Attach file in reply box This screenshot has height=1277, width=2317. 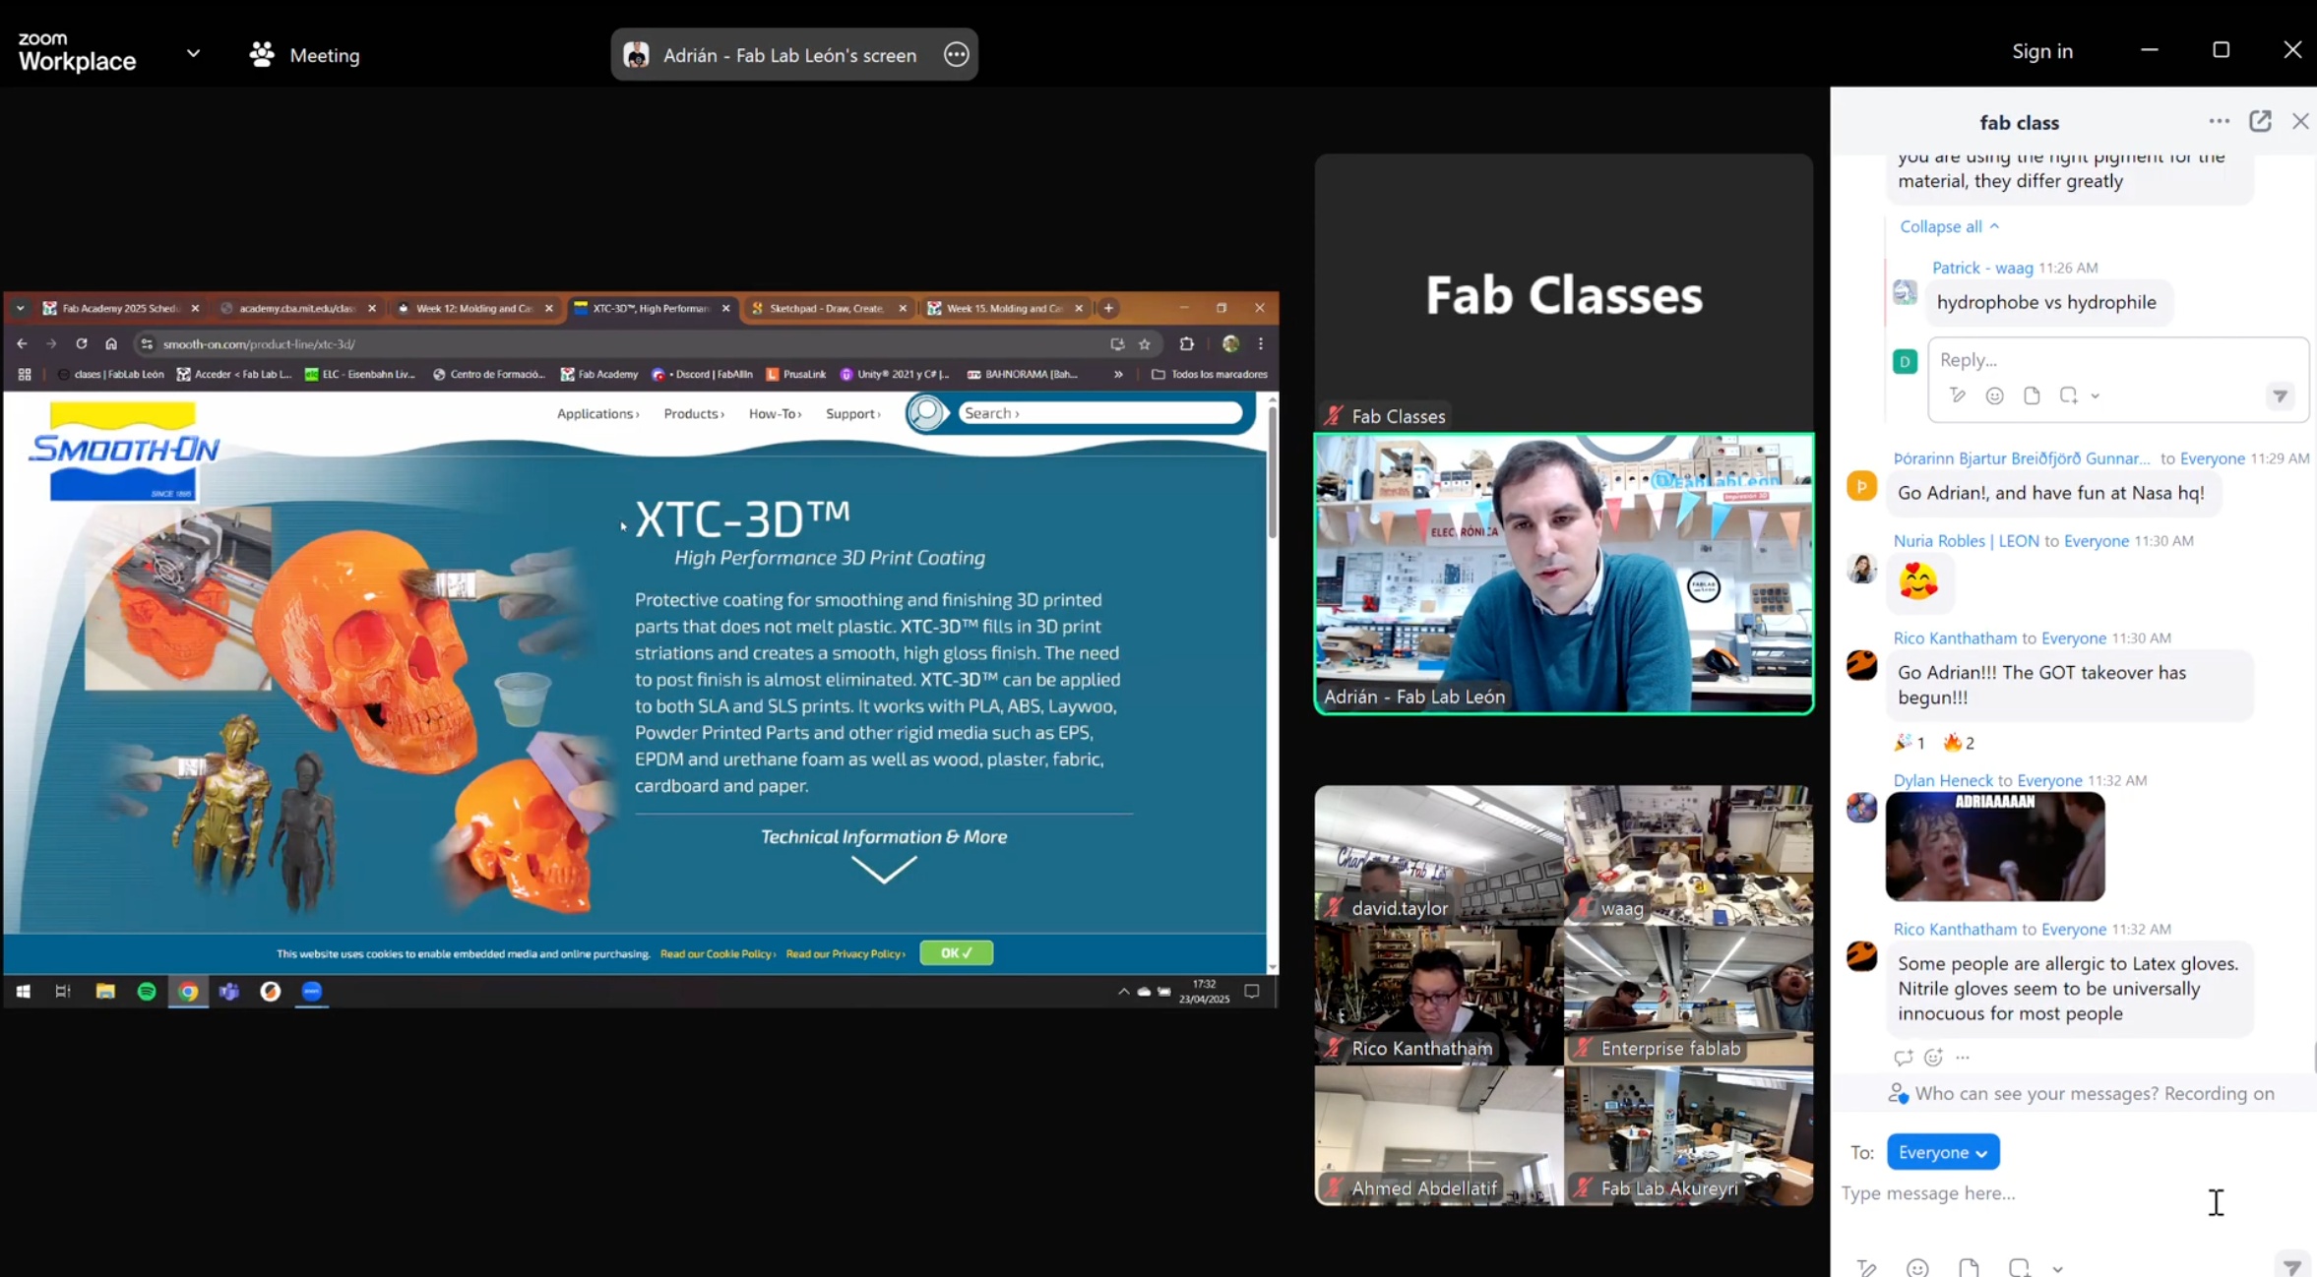click(x=2032, y=395)
